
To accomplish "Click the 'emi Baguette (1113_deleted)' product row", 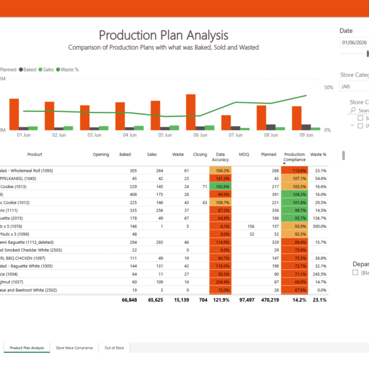I will tap(164, 242).
